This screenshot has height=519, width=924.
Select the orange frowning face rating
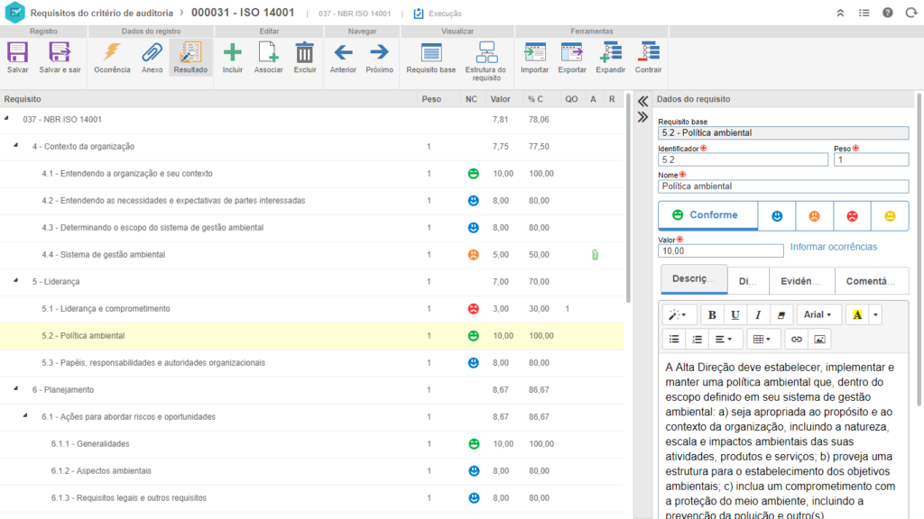[814, 216]
